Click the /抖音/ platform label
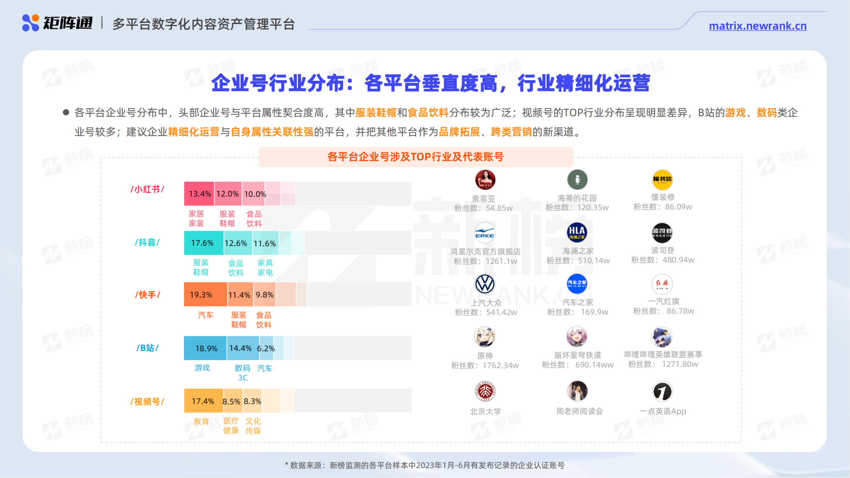 [x=147, y=243]
